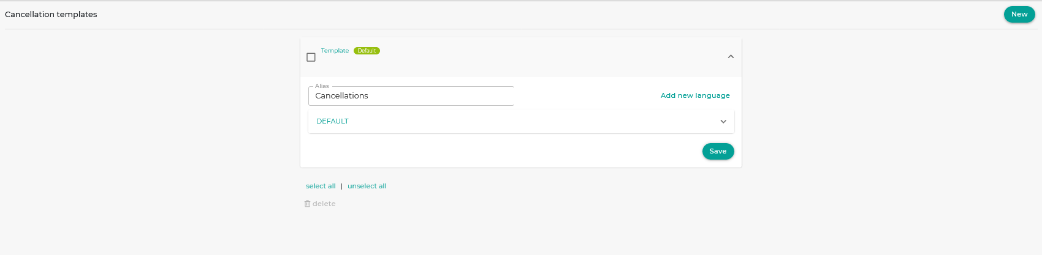This screenshot has height=255, width=1042.
Task: Click the select all link
Action: 321,186
